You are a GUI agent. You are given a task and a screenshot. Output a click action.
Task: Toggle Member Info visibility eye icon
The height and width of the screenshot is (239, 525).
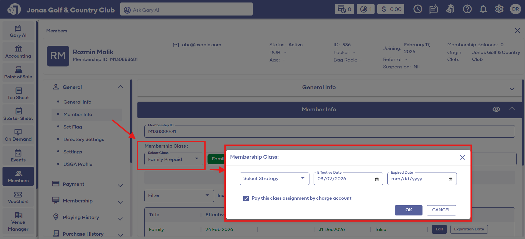click(x=496, y=109)
